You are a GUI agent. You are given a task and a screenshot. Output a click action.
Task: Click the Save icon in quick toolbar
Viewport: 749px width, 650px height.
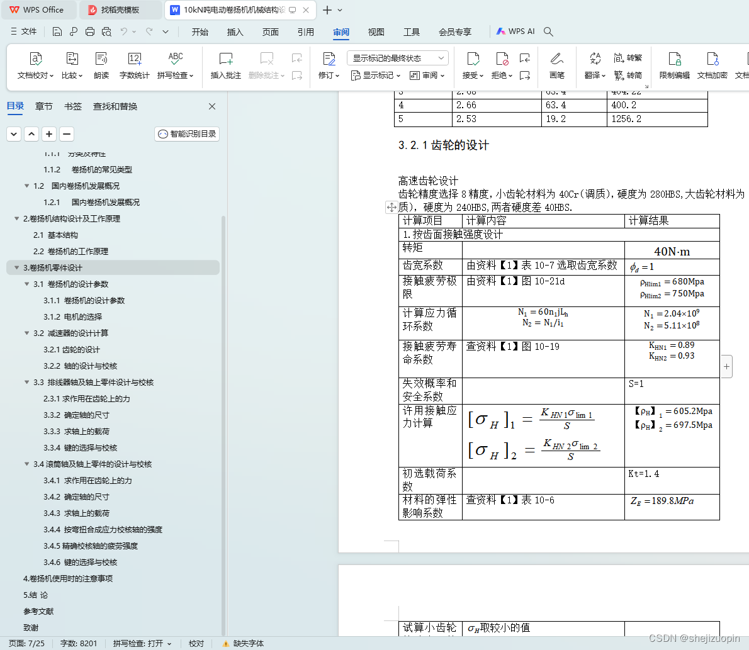click(57, 31)
